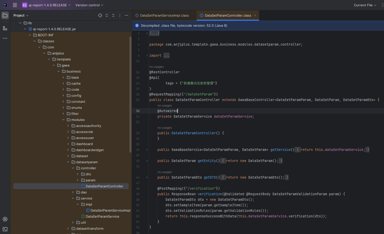Click the DataSetParamServiceImpl class icon in tree
This screenshot has height=234, width=384.
pyautogui.click(x=88, y=210)
